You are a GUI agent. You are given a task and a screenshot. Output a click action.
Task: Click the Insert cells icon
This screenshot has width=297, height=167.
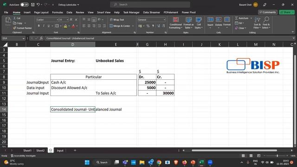[x=210, y=19]
